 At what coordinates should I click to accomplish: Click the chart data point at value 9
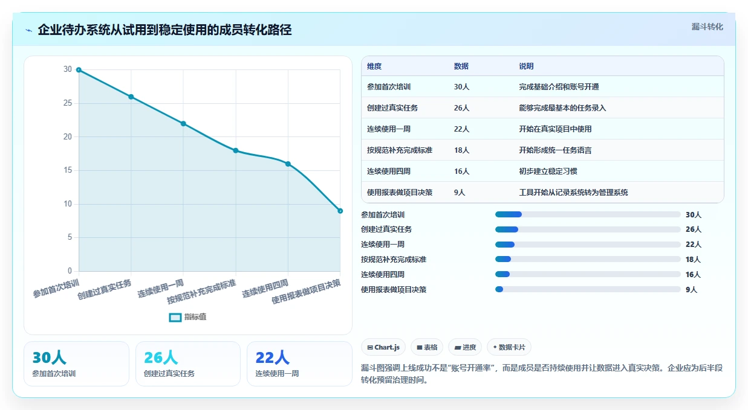pyautogui.click(x=340, y=211)
